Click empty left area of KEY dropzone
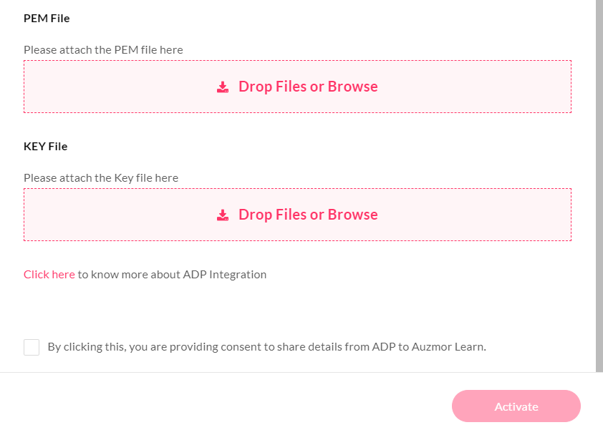 click(x=115, y=215)
